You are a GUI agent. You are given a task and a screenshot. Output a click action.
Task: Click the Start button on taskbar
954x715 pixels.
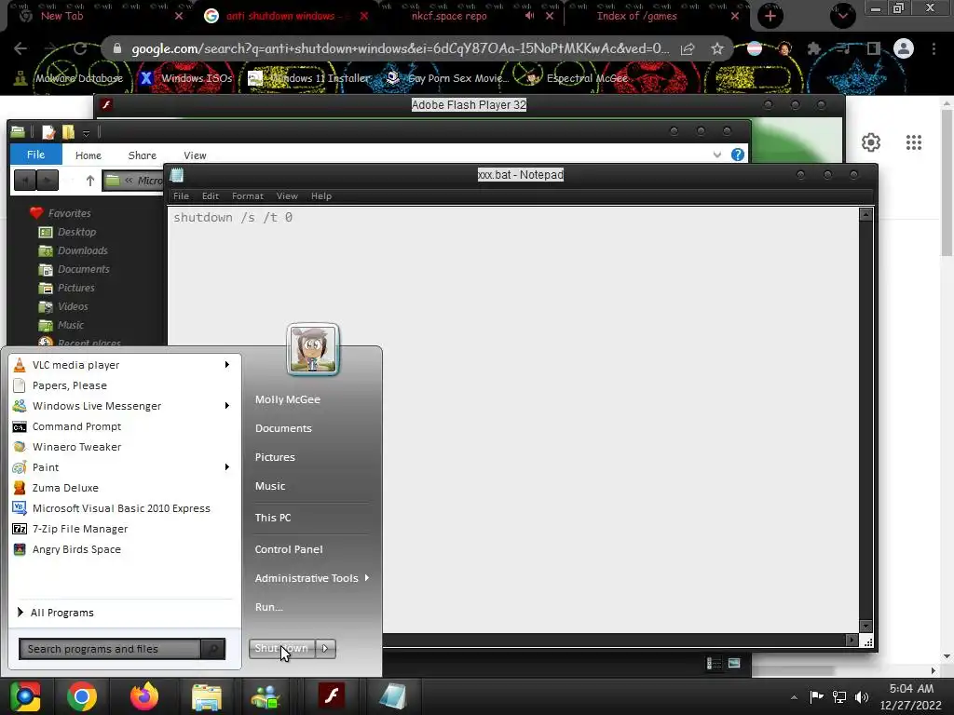point(25,696)
